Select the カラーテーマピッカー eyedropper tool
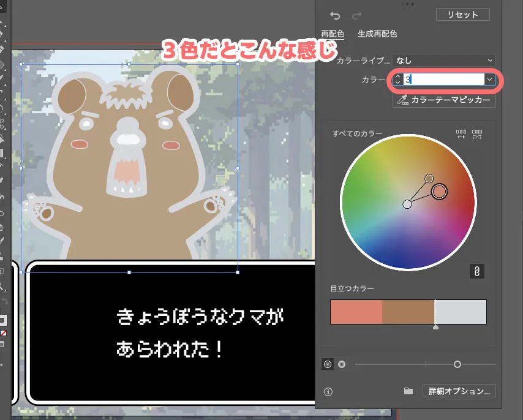The height and width of the screenshot is (420, 523). point(444,100)
